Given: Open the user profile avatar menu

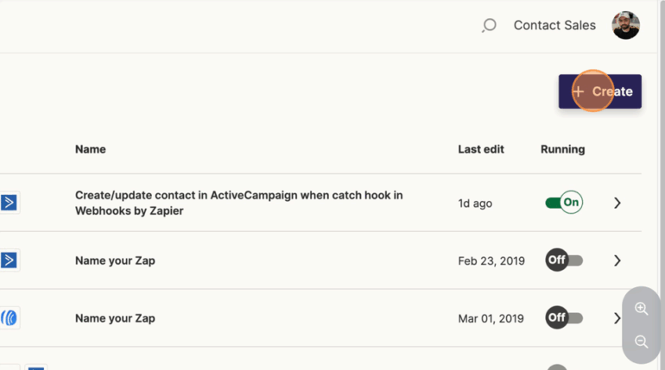Looking at the screenshot, I should (x=625, y=26).
